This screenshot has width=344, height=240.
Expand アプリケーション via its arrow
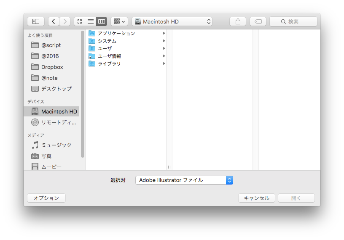click(164, 33)
